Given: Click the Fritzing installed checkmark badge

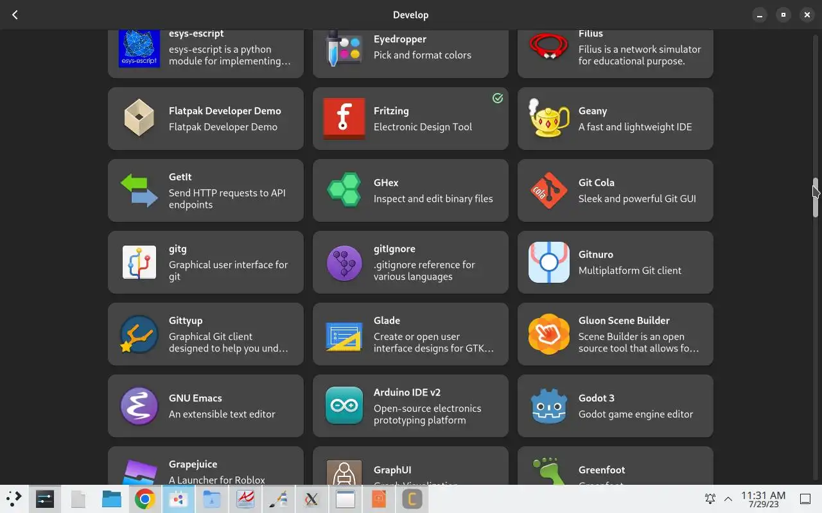Looking at the screenshot, I should click(x=498, y=98).
